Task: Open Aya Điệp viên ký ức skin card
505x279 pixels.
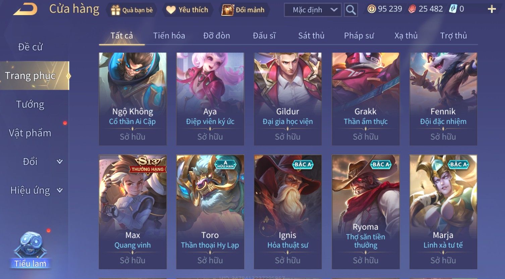Action: coord(210,99)
